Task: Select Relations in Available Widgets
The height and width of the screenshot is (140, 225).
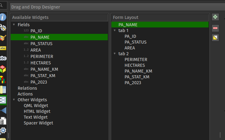Action: tap(27, 88)
